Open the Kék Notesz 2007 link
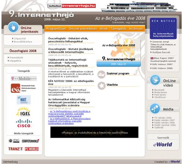Image resolution: width=183 pixels, height=164 pixels. coord(163,64)
